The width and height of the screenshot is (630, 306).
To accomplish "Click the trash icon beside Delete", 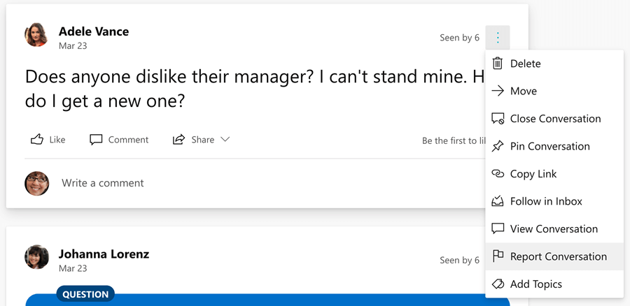I will (498, 64).
